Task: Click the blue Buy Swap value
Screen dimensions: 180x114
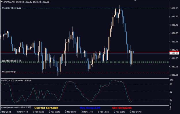Action: [90, 108]
